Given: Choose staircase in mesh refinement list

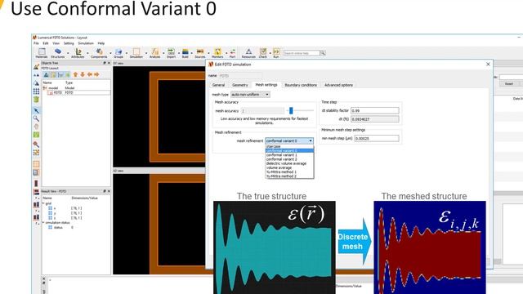Looking at the screenshot, I should point(289,146).
